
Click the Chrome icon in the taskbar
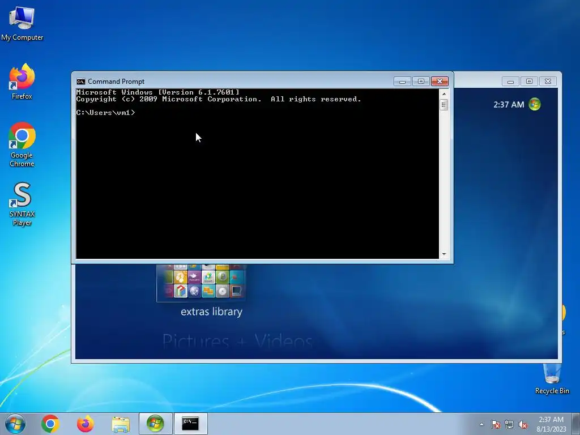click(x=50, y=424)
